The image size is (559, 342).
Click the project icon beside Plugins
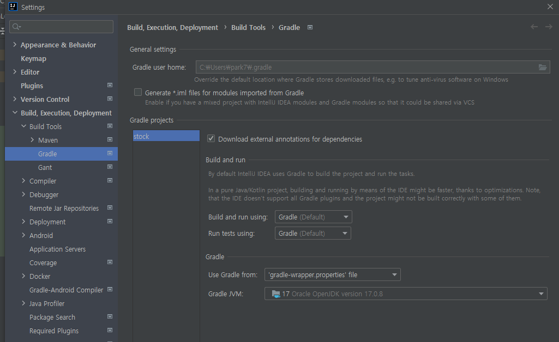coord(110,85)
